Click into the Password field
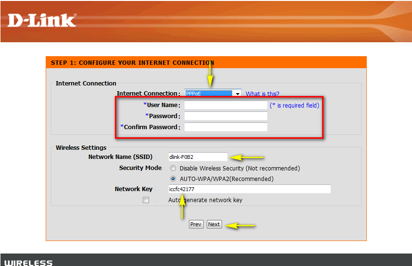This screenshot has width=412, height=266. (225, 116)
